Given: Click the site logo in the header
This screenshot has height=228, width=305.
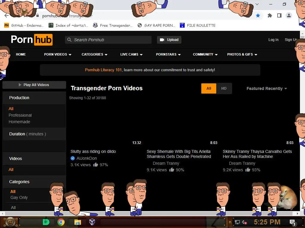Looking at the screenshot, I should pyautogui.click(x=32, y=39).
